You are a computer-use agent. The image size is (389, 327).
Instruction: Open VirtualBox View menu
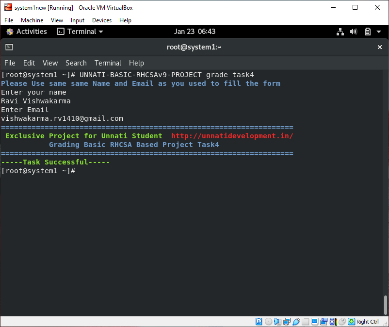point(57,20)
